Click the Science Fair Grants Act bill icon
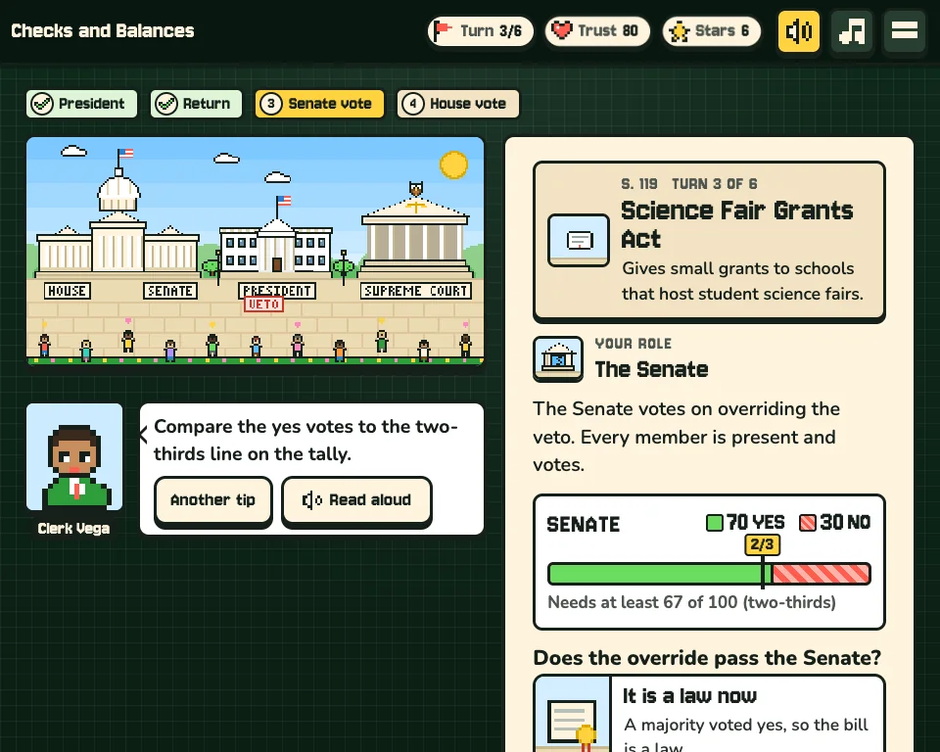The image size is (940, 752). tap(579, 241)
